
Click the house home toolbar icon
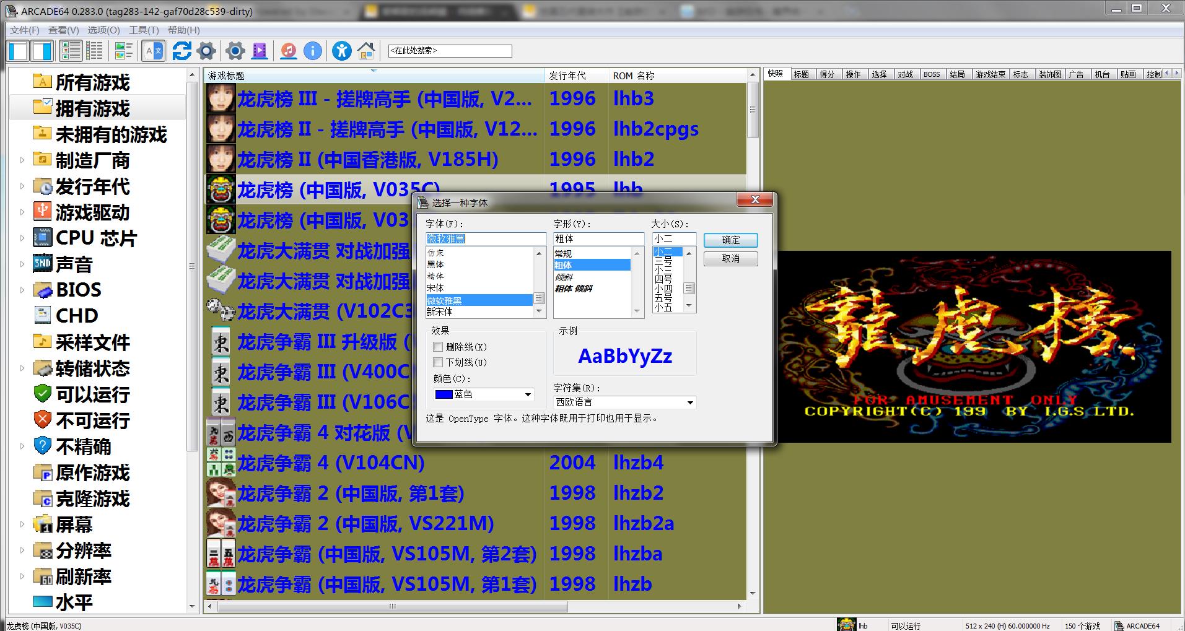(x=366, y=51)
